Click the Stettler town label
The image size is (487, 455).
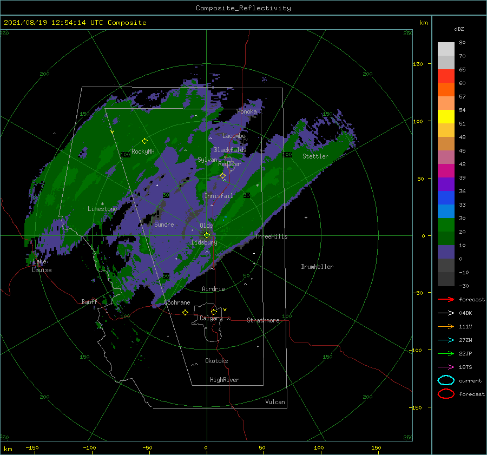315,156
